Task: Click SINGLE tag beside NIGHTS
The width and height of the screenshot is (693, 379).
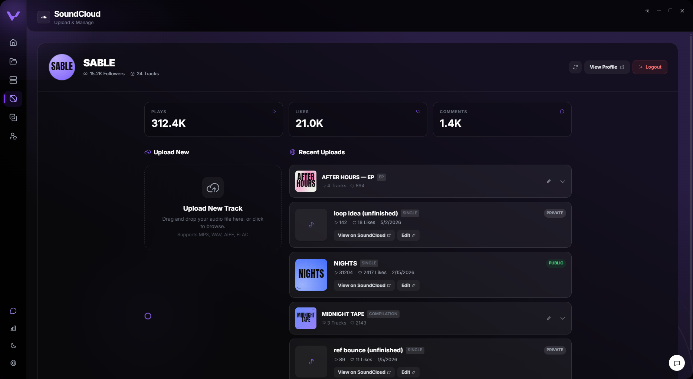Action: (x=369, y=263)
